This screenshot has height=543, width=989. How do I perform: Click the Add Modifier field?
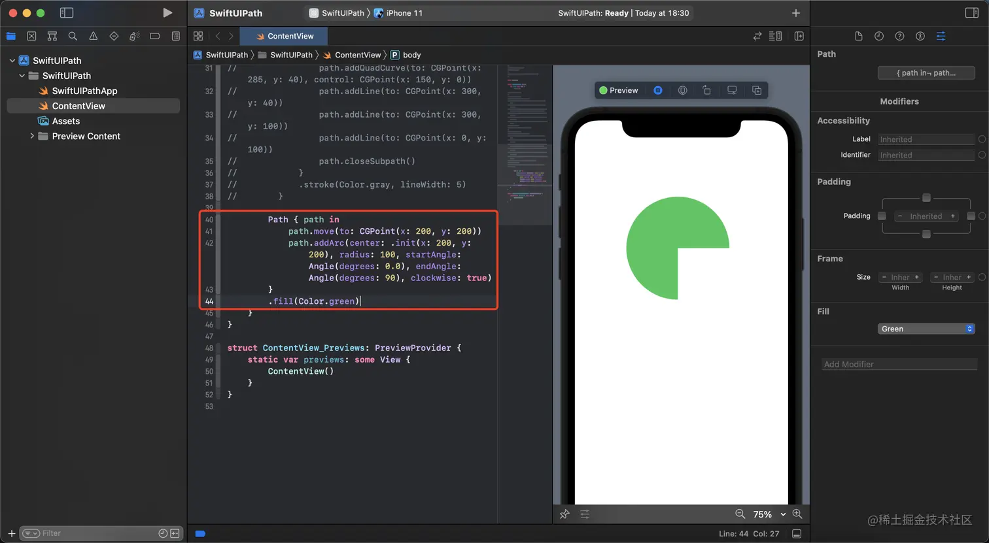899,364
